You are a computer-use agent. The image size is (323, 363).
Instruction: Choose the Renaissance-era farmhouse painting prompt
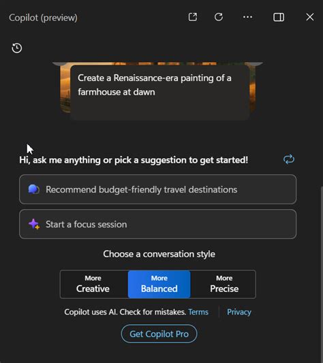[159, 93]
